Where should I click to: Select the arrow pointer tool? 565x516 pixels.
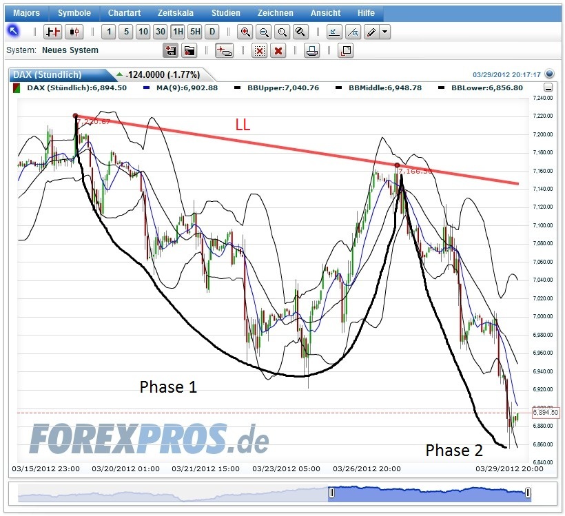click(14, 31)
